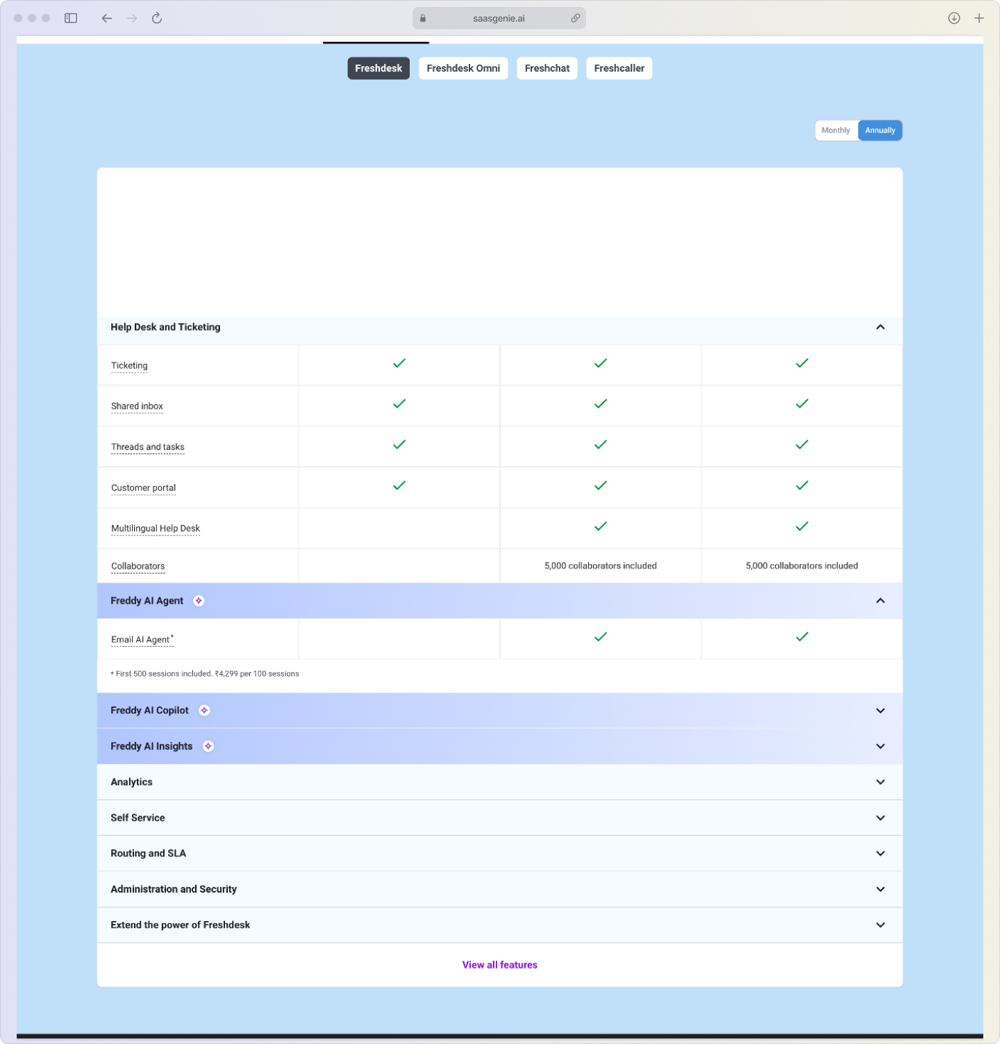Select the Freshdesk Omni tab

[x=463, y=68]
